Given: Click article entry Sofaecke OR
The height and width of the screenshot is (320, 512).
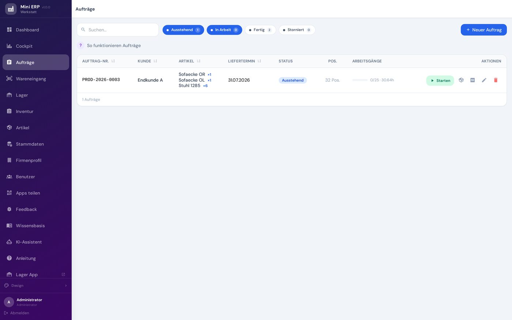Looking at the screenshot, I should point(192,74).
